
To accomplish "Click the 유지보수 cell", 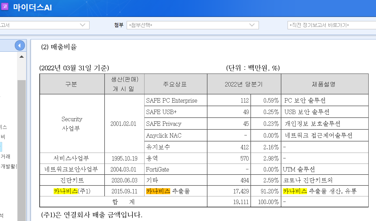I will click(x=176, y=147).
